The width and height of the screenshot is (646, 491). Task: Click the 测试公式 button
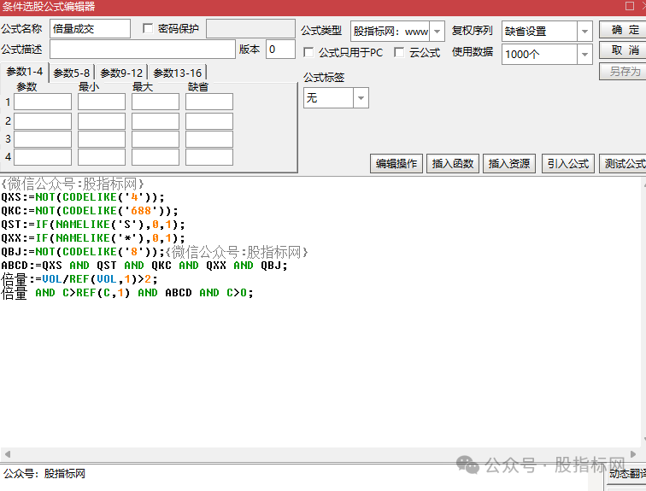point(623,164)
